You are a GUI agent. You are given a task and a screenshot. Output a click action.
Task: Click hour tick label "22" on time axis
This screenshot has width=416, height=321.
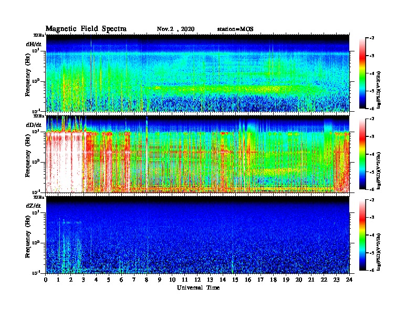coord(324,280)
